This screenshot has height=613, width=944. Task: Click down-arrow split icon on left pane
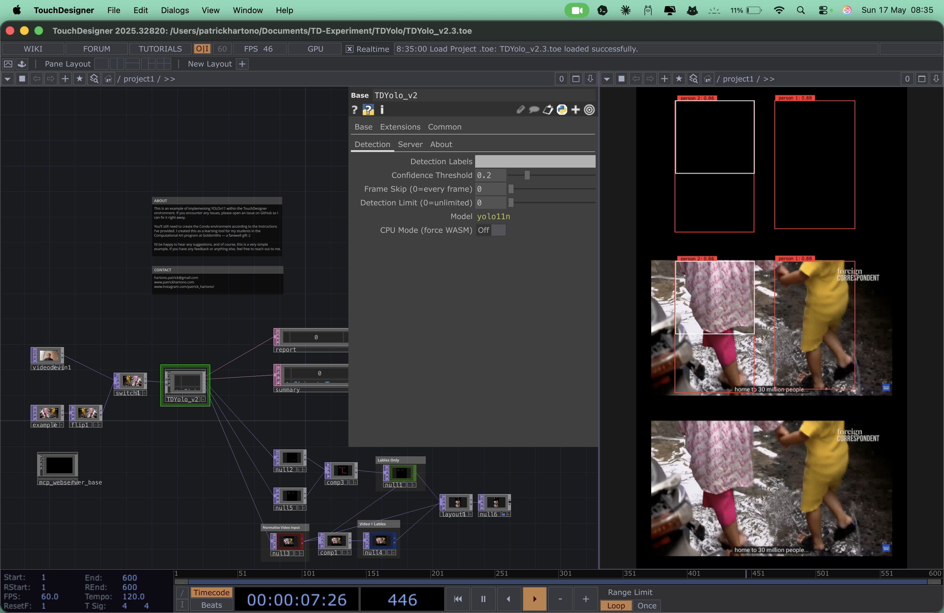click(x=590, y=79)
